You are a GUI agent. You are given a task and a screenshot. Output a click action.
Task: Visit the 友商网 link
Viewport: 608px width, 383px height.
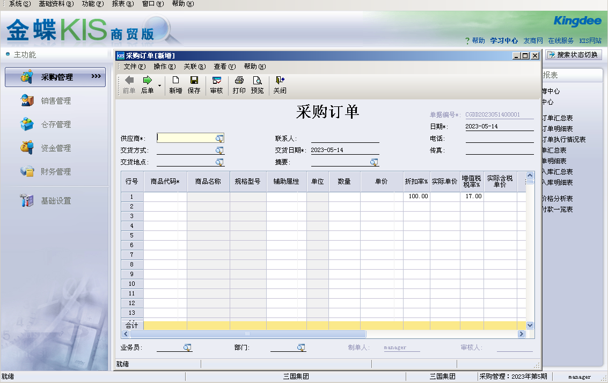click(533, 41)
